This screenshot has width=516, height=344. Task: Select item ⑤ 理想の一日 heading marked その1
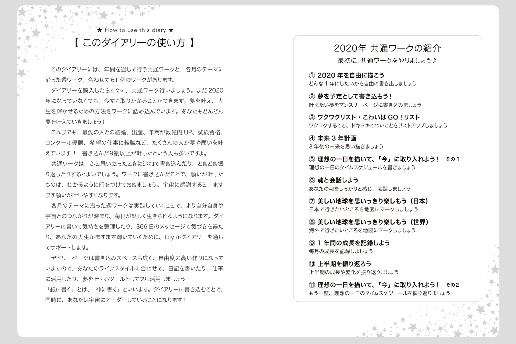pyautogui.click(x=384, y=159)
